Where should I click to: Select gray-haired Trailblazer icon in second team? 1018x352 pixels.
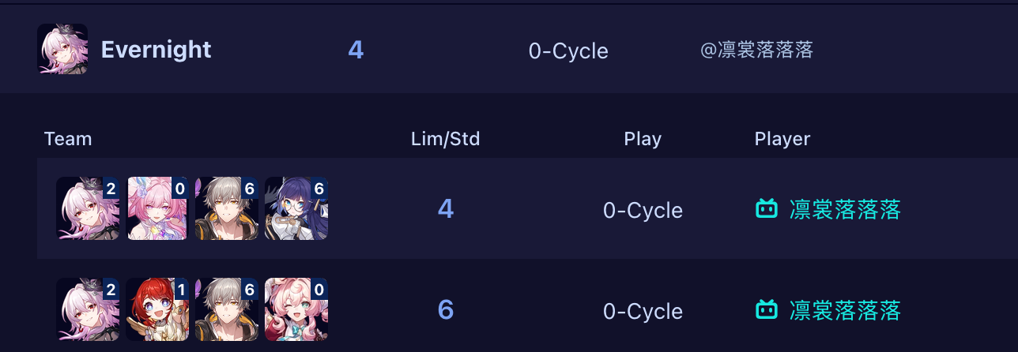tap(227, 309)
